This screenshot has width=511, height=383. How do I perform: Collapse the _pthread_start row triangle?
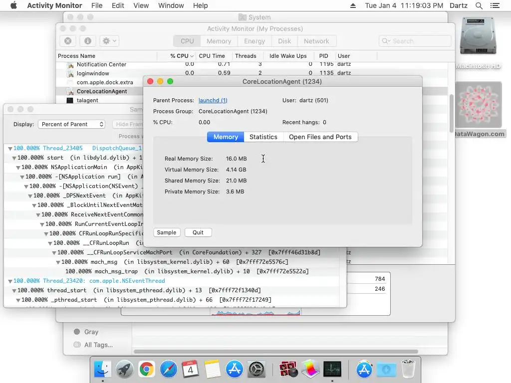[x=18, y=300]
